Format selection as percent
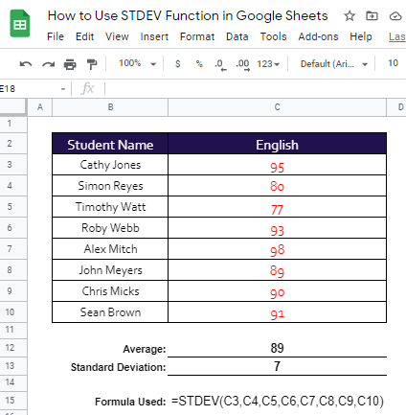This screenshot has width=406, height=415. point(199,64)
